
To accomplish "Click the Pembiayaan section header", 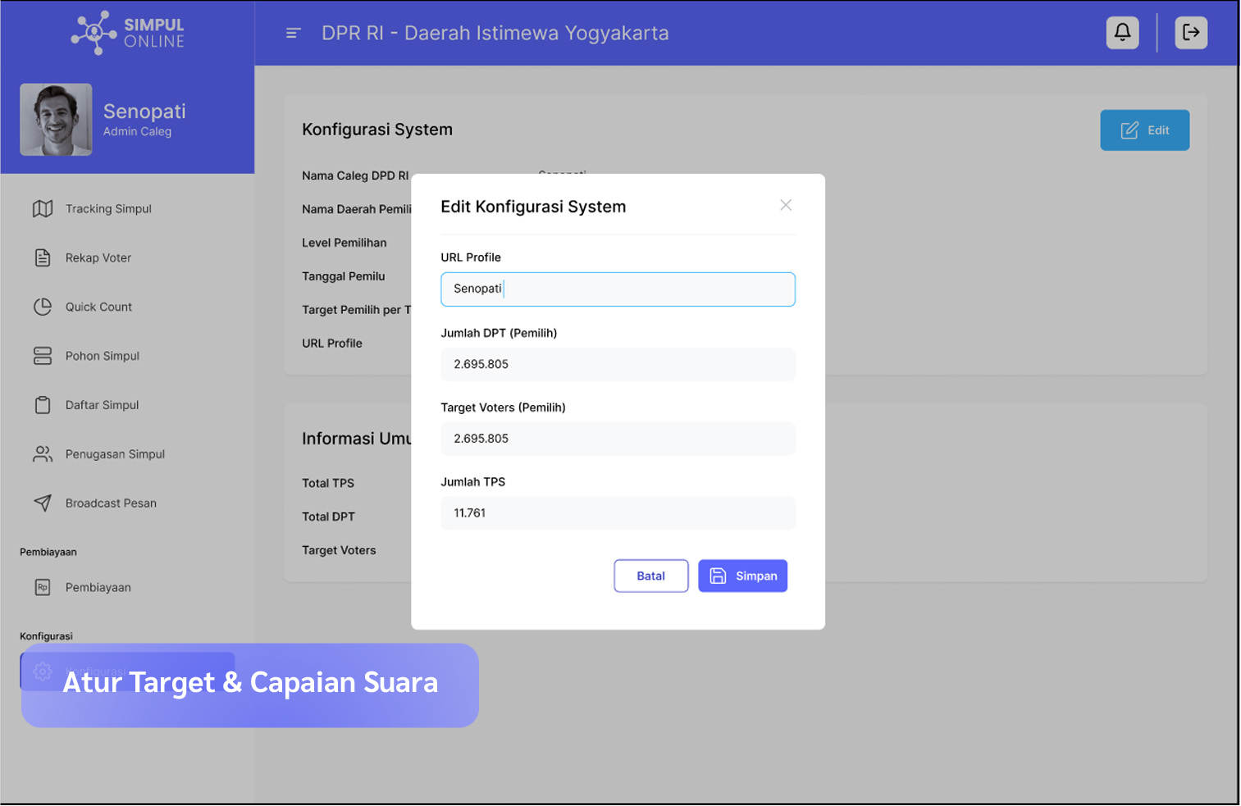I will [48, 553].
